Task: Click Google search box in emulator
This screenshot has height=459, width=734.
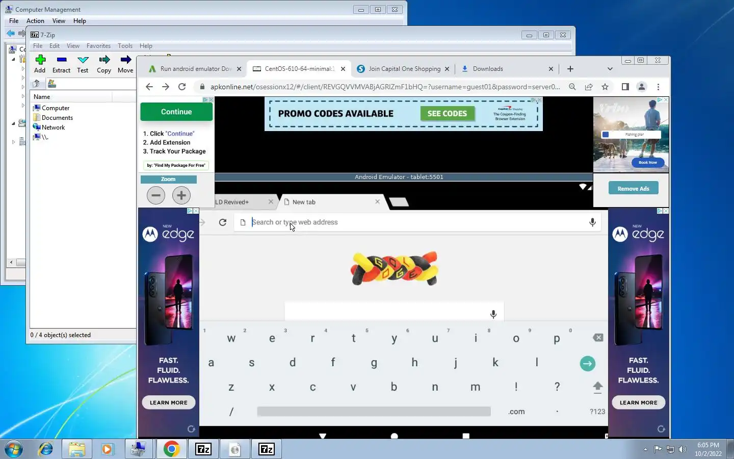Action: tap(394, 312)
